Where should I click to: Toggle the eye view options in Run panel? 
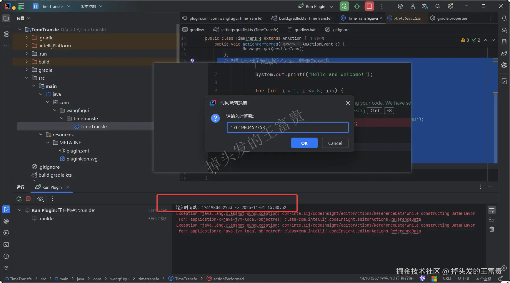[41, 199]
